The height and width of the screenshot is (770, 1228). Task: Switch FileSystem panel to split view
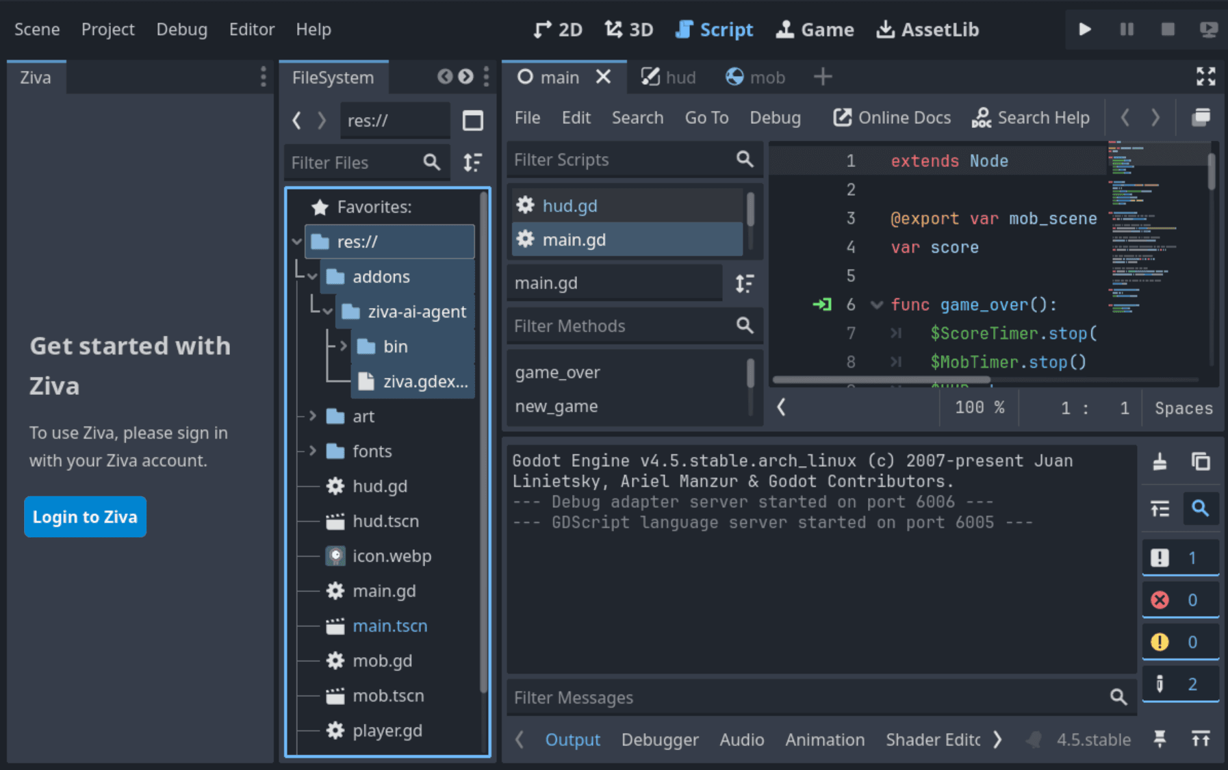(473, 120)
